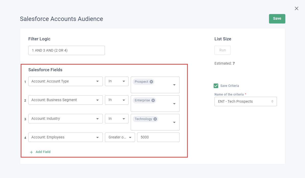Expand the Technology values dropdown arrow
This screenshot has width=305, height=178.
coord(174,122)
